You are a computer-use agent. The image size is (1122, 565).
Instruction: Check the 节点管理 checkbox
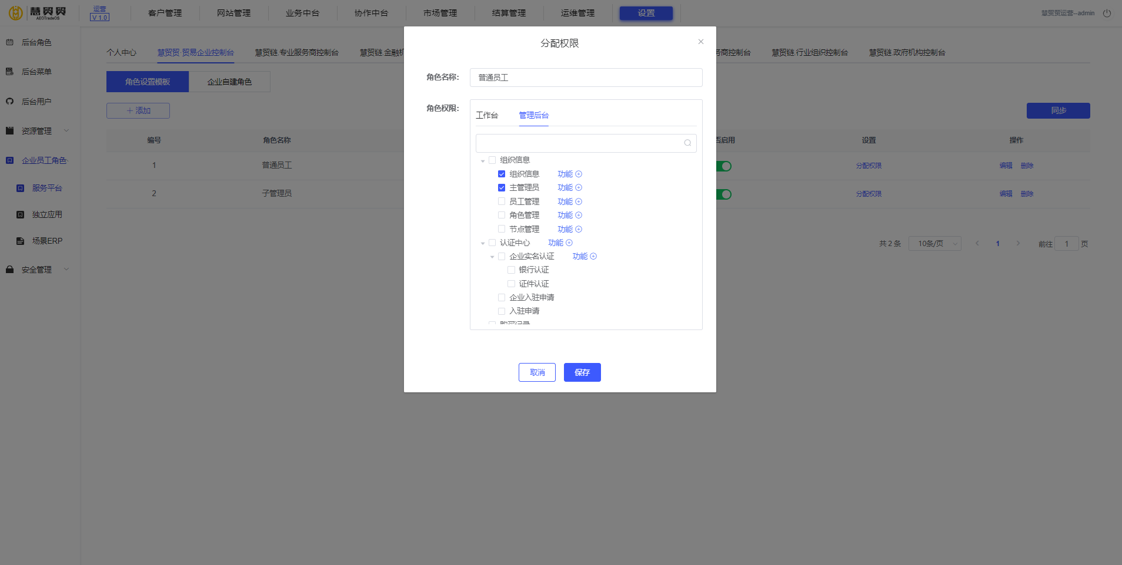(x=502, y=229)
